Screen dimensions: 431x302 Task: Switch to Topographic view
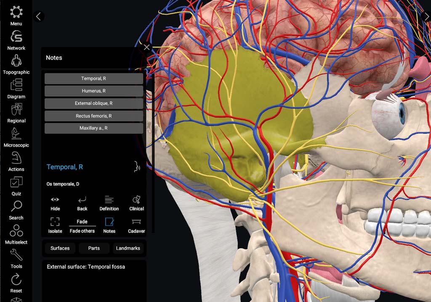16,64
